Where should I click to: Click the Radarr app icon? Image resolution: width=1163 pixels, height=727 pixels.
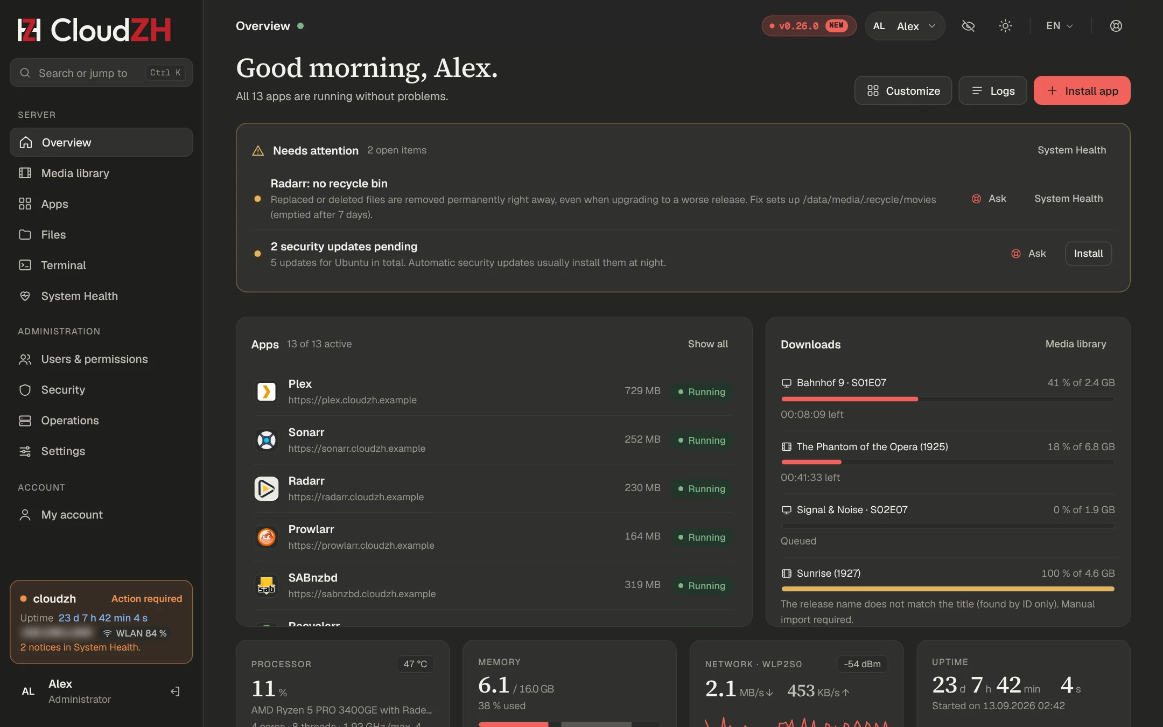(x=267, y=488)
